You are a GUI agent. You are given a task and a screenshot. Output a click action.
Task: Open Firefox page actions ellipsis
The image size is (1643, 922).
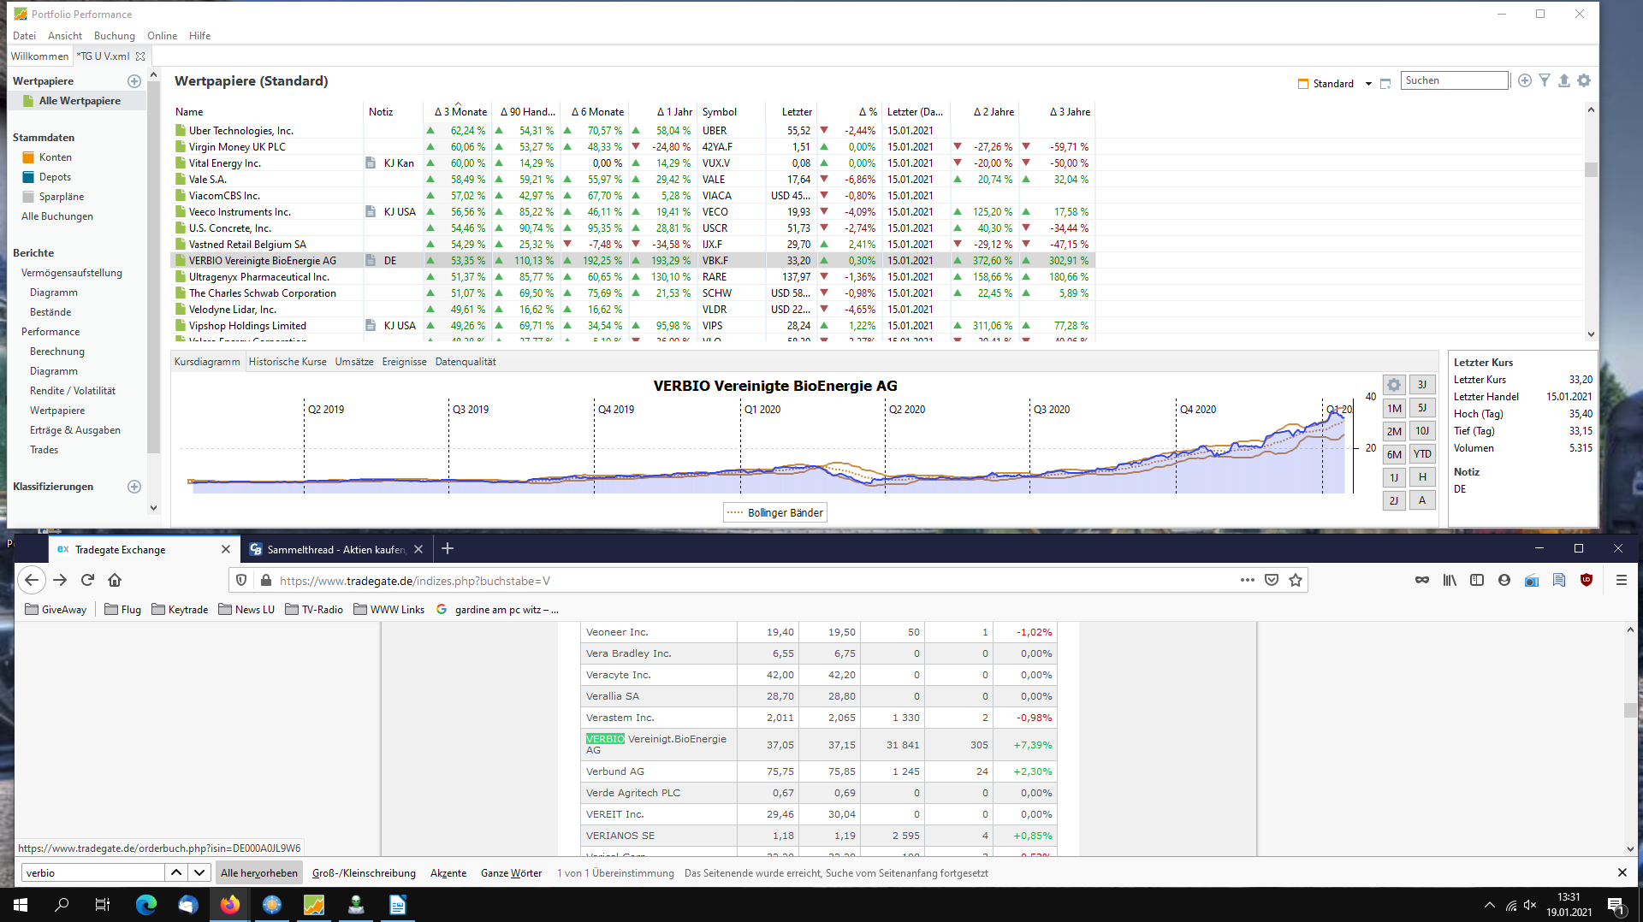1248,580
